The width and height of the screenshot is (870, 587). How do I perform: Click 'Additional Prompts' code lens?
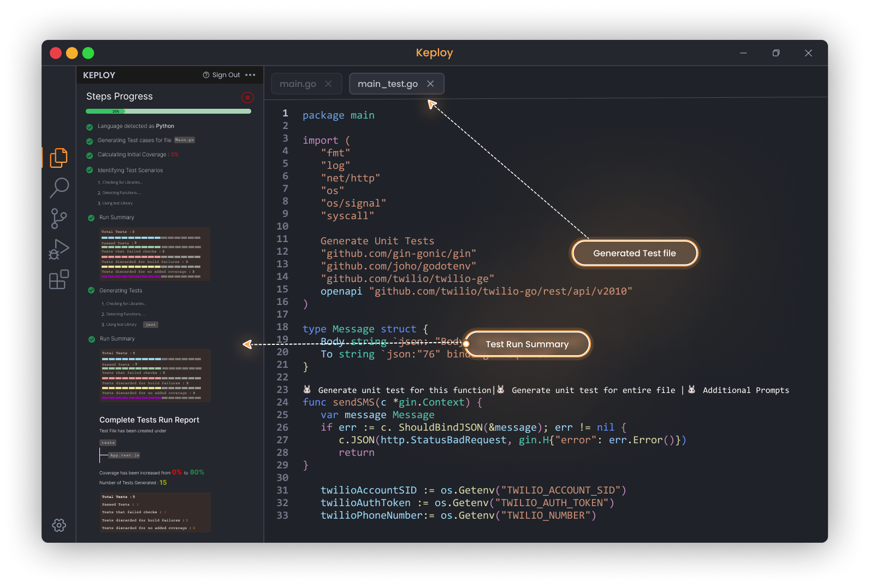tap(745, 390)
